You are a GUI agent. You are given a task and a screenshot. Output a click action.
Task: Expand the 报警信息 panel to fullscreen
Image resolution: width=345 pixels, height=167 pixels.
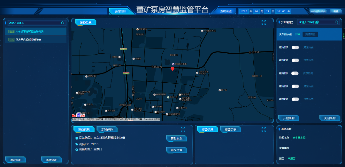click(x=264, y=129)
